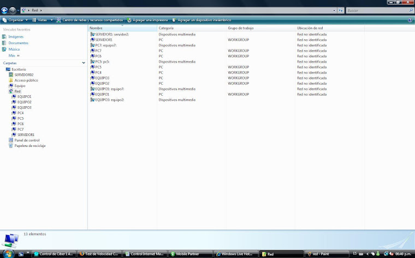Image resolution: width=415 pixels, height=258 pixels.
Task: Open Centro de redes y recursos compartidos
Action: point(90,20)
